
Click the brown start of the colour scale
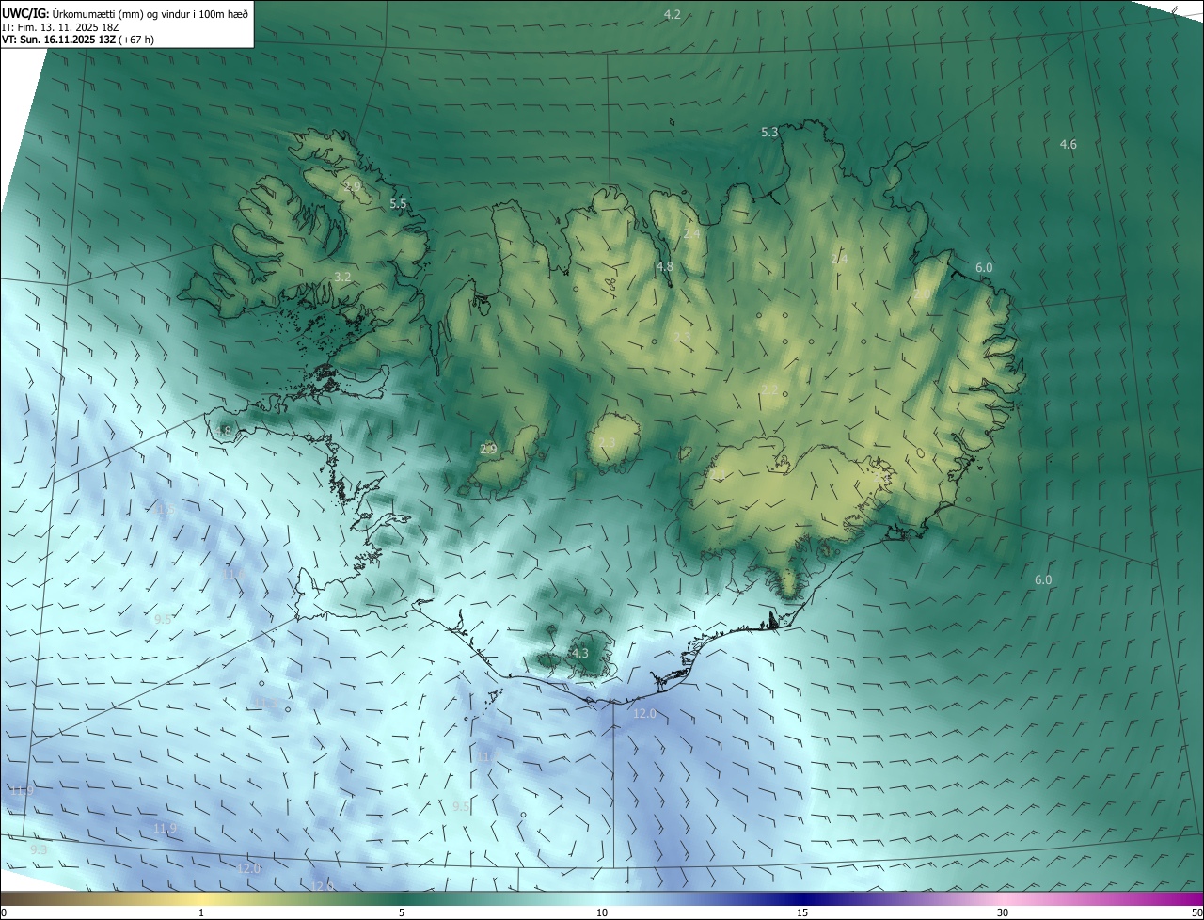click(x=11, y=898)
